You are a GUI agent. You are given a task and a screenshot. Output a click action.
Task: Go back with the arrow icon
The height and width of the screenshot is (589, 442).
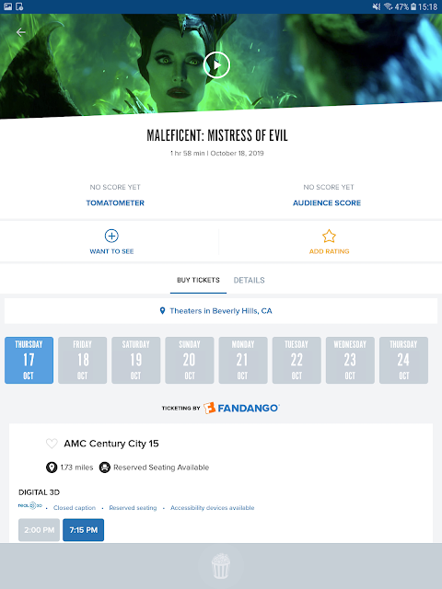coord(20,32)
